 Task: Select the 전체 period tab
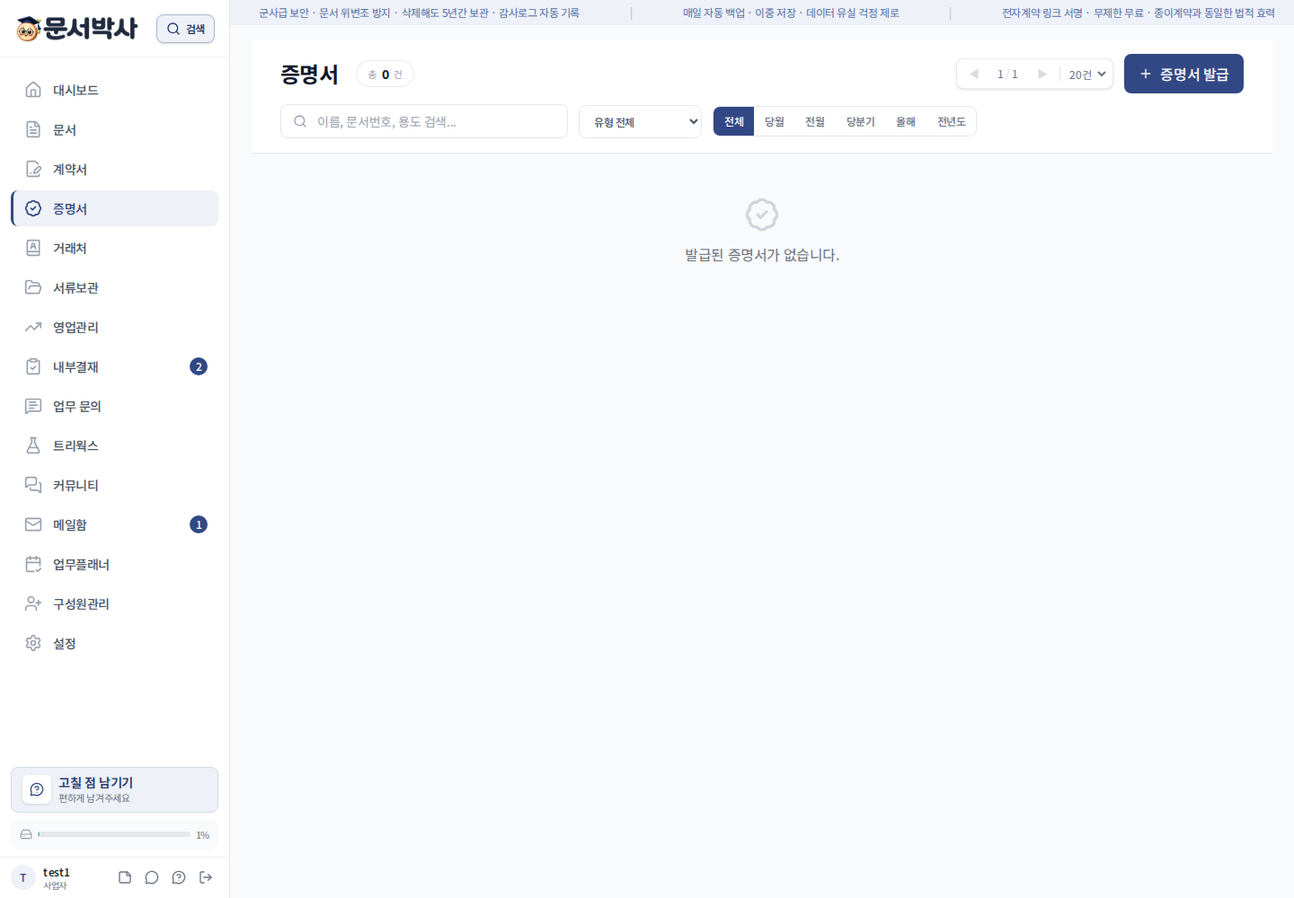(734, 121)
